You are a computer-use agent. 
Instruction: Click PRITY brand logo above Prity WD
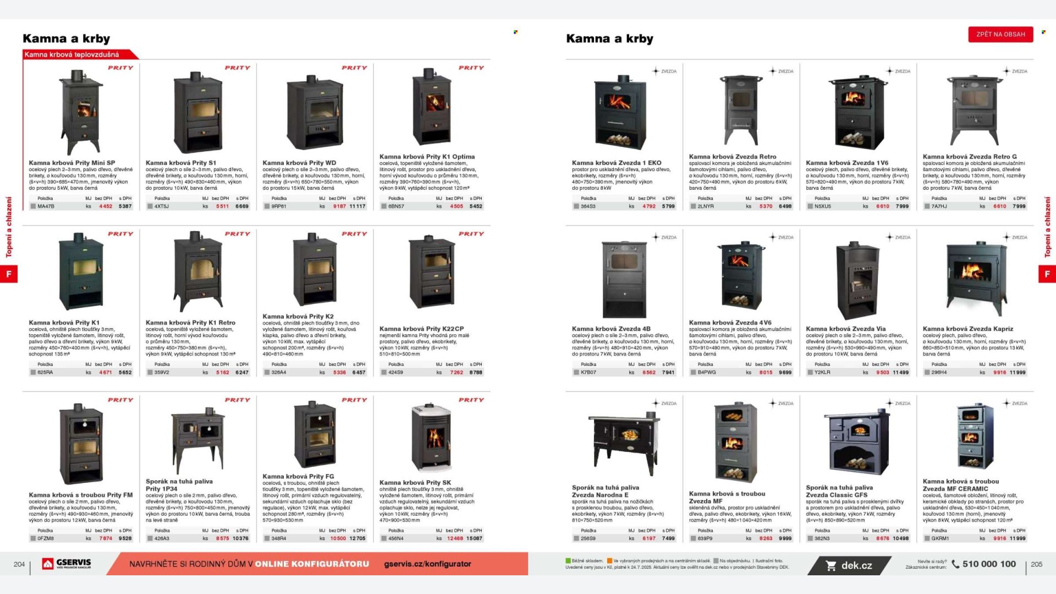(x=354, y=68)
